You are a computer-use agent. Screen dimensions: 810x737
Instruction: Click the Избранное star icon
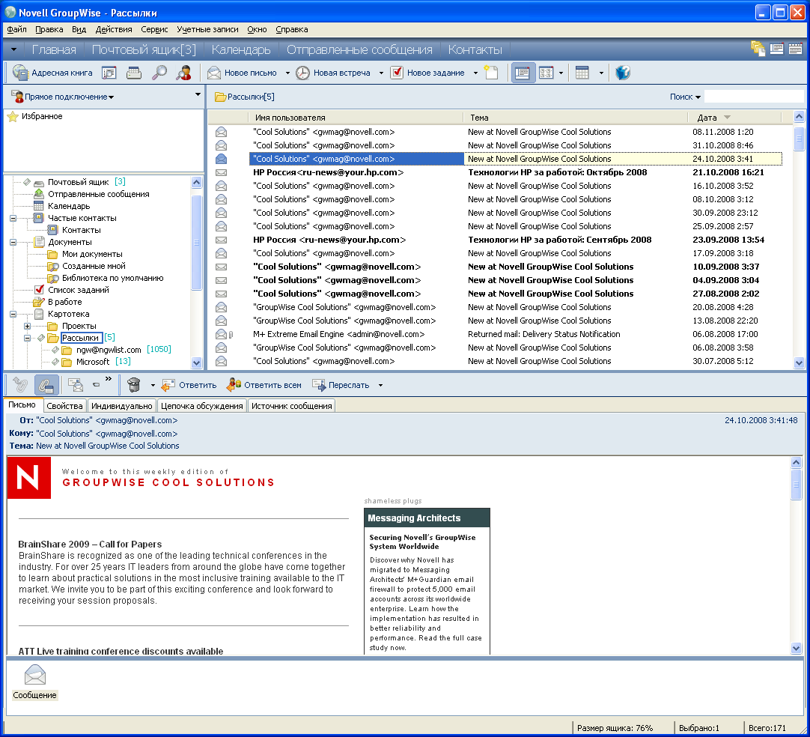13,117
